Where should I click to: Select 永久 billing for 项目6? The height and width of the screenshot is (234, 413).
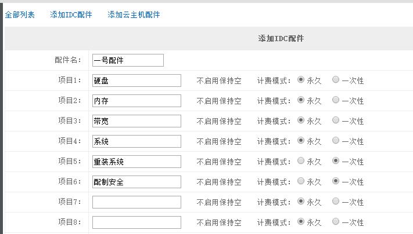tap(301, 181)
